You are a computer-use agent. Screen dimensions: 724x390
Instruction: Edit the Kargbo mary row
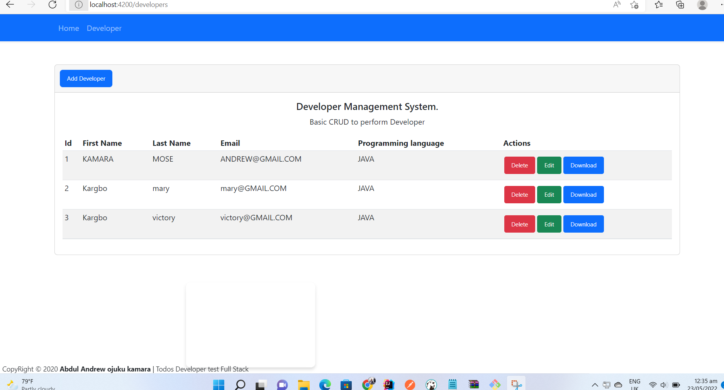[549, 194]
